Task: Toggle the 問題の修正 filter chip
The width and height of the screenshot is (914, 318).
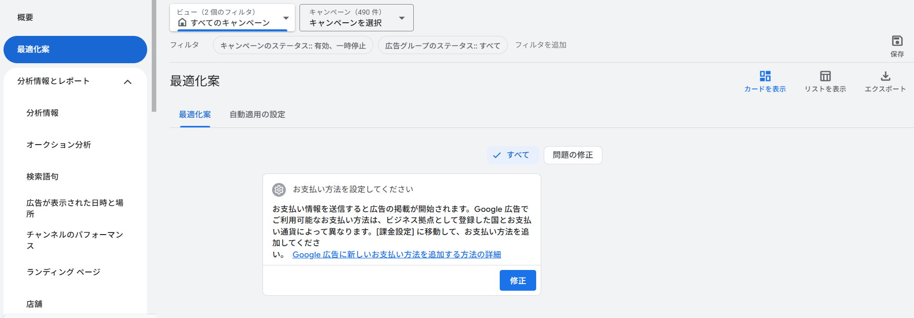Action: (573, 155)
